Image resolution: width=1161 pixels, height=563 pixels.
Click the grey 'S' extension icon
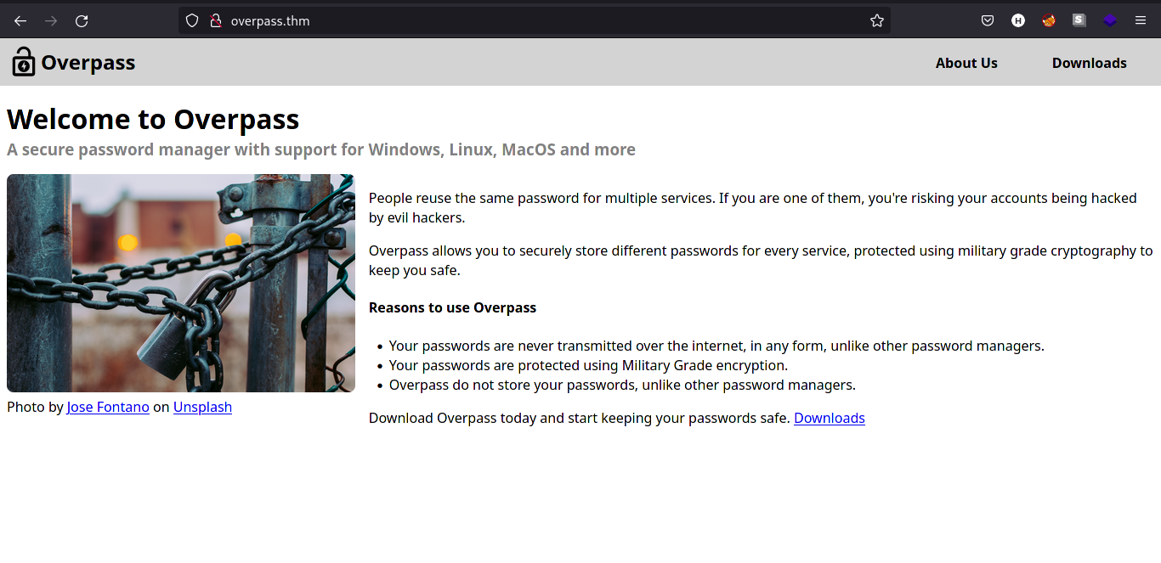tap(1079, 20)
